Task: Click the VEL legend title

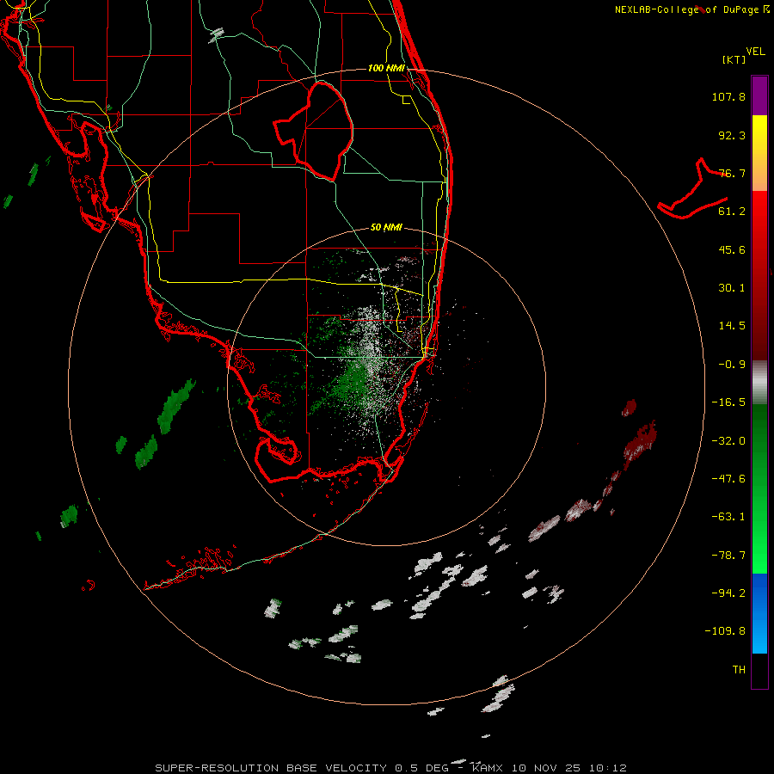Action: [x=755, y=52]
